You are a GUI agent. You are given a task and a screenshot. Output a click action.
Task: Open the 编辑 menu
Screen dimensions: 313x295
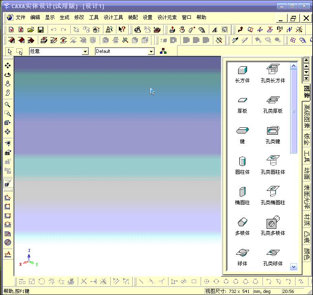click(x=35, y=17)
